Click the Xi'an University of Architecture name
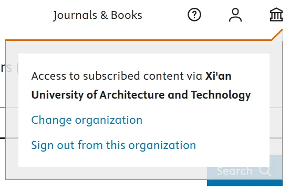The height and width of the screenshot is (193, 300). pyautogui.click(x=141, y=85)
